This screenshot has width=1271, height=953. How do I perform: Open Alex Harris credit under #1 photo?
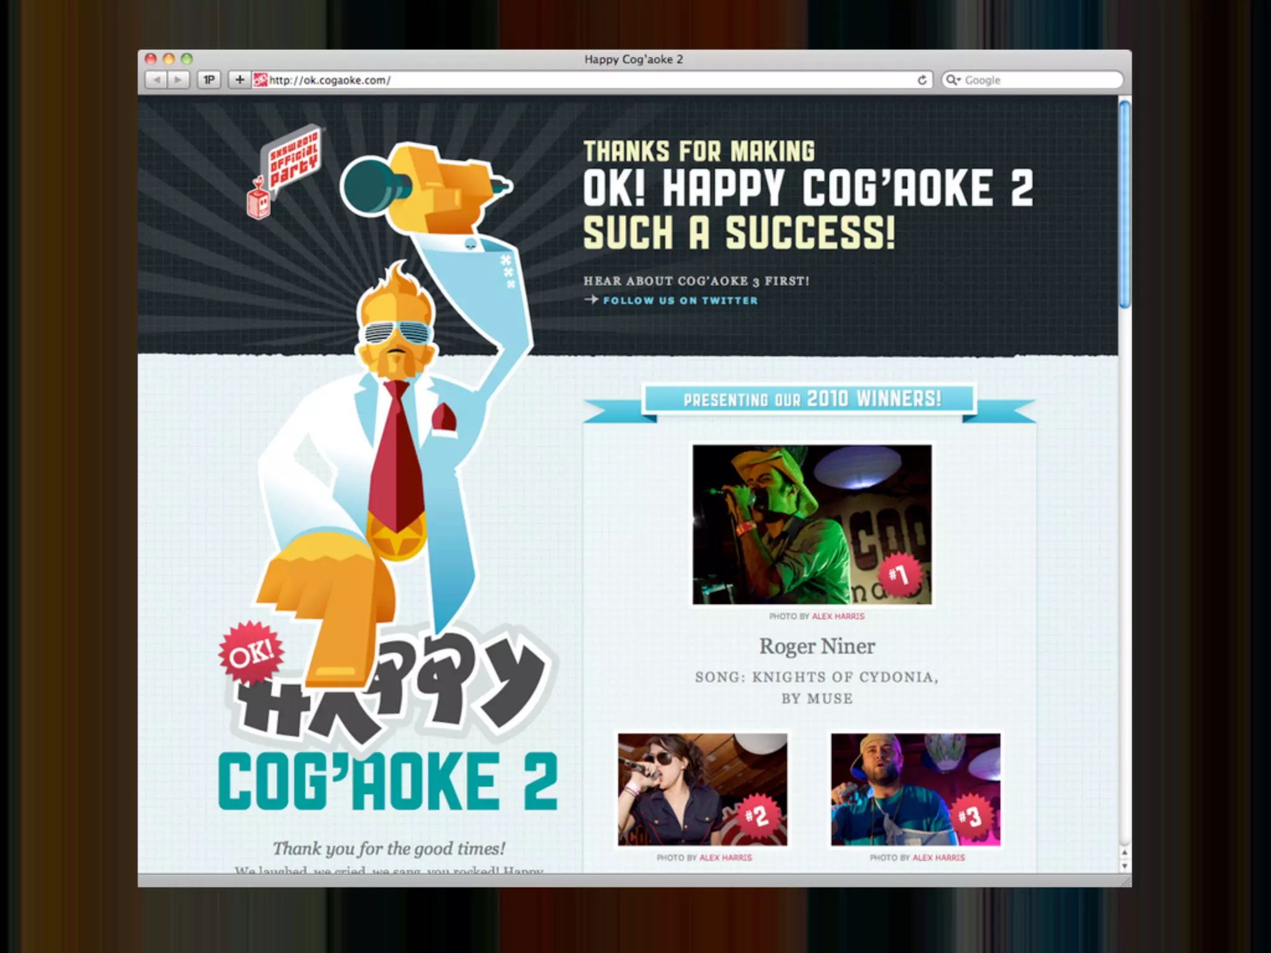838,616
